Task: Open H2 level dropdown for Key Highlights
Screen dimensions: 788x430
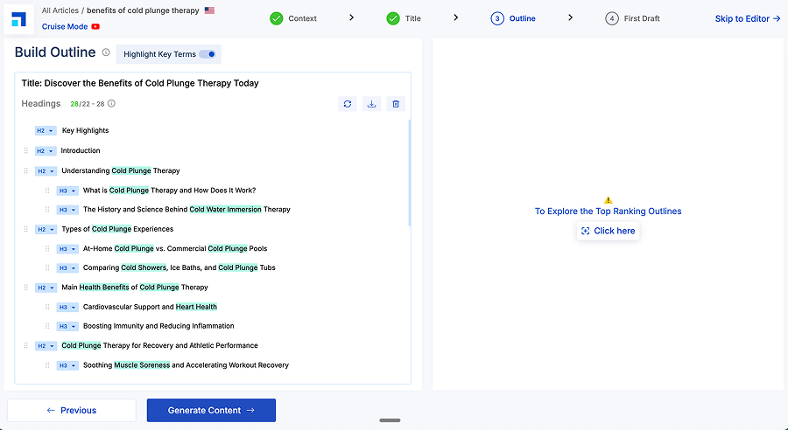Action: (46, 131)
